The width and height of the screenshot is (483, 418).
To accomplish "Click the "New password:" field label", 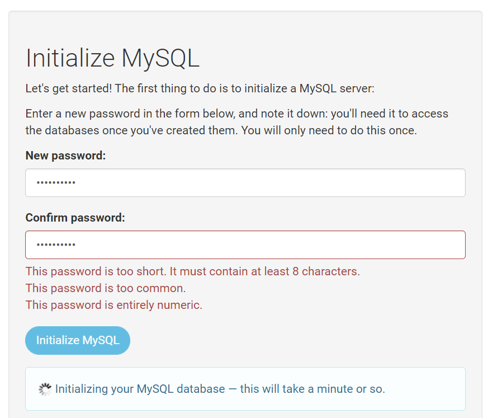I will (65, 156).
